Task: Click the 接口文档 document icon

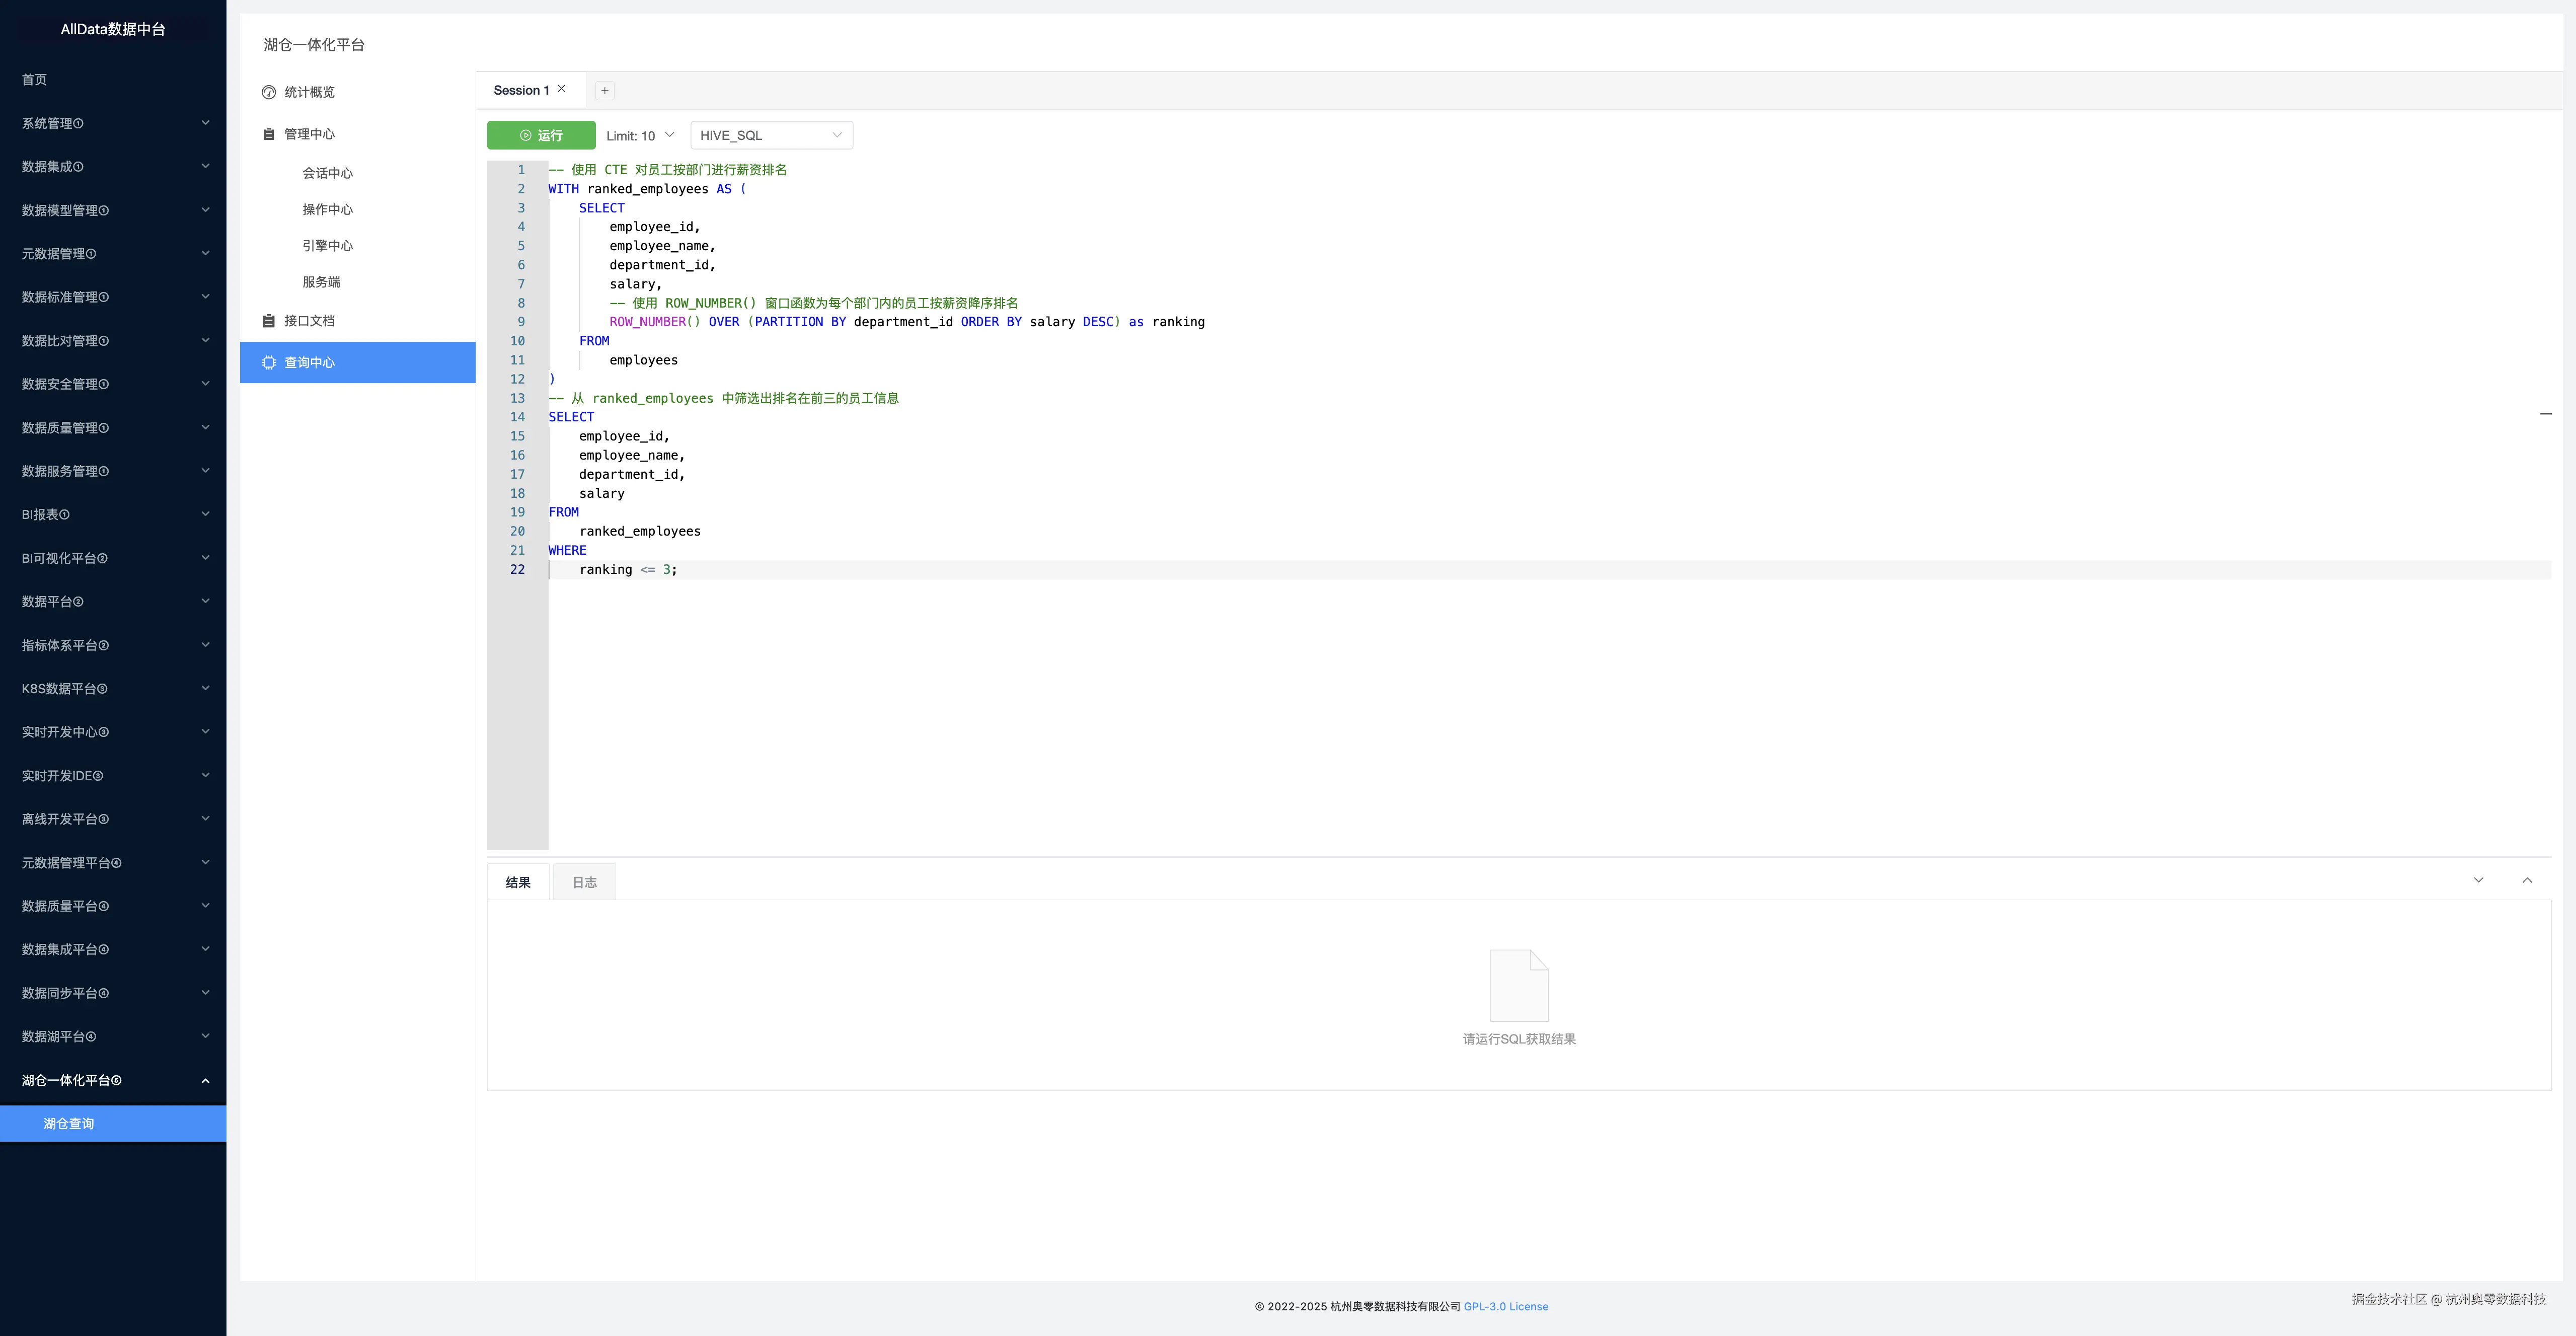Action: (x=268, y=321)
